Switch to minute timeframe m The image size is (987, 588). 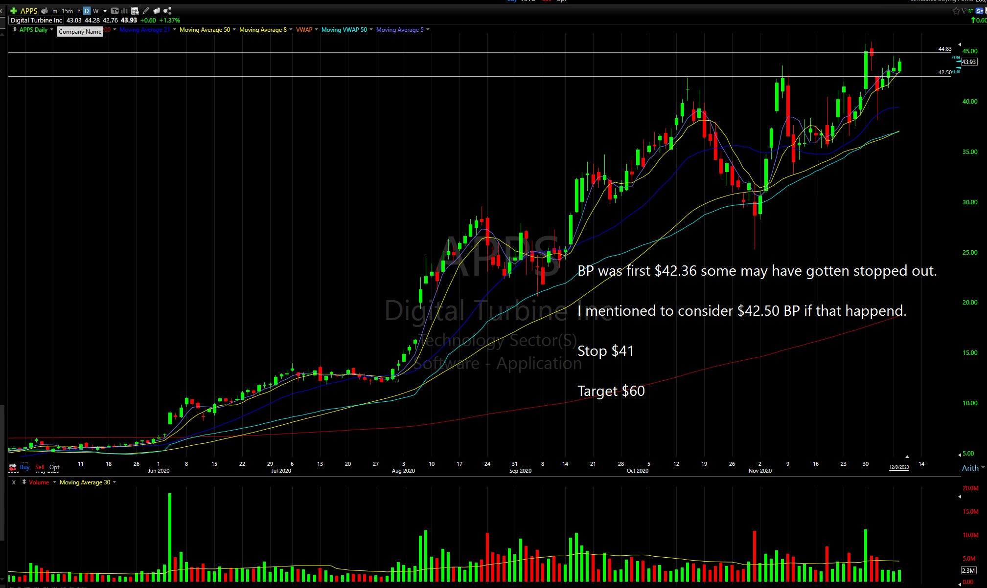point(55,11)
